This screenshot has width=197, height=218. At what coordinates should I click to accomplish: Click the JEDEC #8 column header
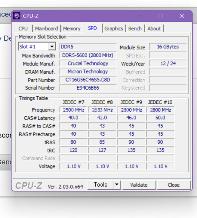(102, 102)
